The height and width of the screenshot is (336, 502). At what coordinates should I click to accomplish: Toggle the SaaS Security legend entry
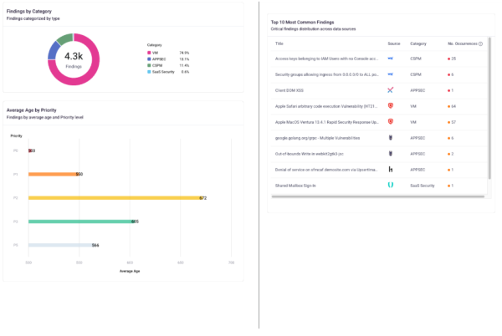pyautogui.click(x=165, y=72)
